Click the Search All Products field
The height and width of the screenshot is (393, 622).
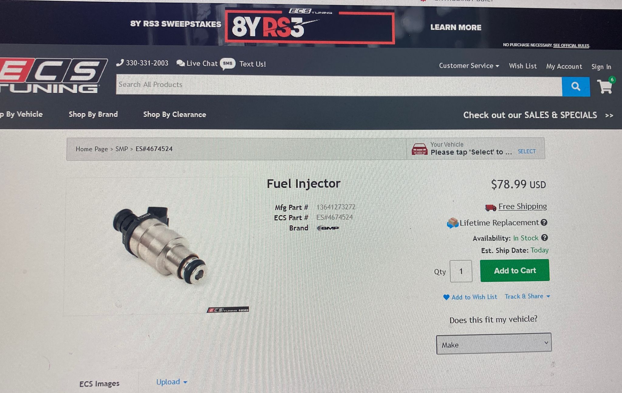[x=339, y=85]
